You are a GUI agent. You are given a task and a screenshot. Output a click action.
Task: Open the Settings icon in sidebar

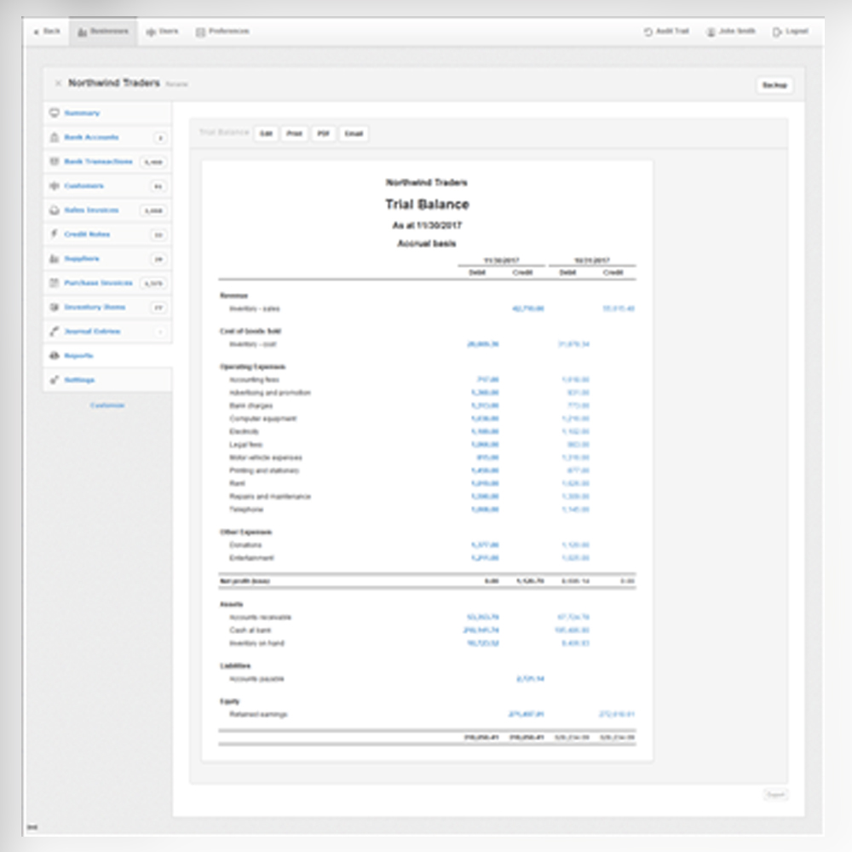pos(55,380)
